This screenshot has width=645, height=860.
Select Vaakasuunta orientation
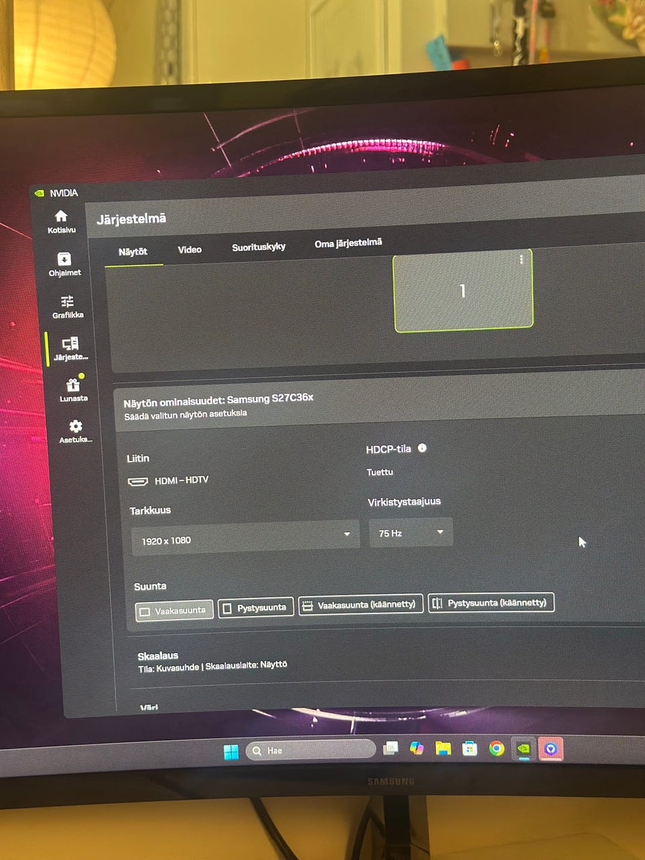click(x=174, y=611)
